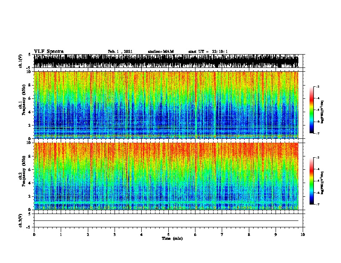This screenshot has height=263, width=341.
Task: Click time axis tick label "3"
Action: (115, 234)
